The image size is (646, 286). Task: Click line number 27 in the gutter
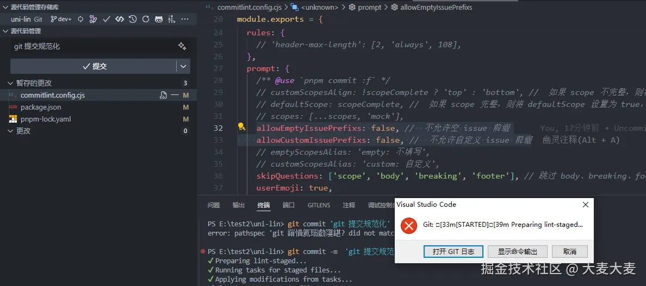pos(219,68)
